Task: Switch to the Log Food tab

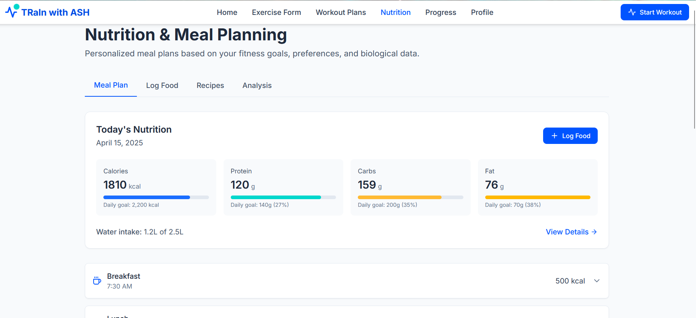Action: pyautogui.click(x=162, y=85)
